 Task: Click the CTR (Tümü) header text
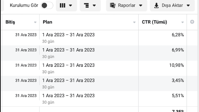point(154,22)
